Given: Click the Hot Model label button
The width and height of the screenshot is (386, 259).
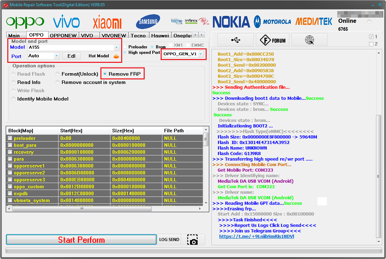Looking at the screenshot, I should (99, 56).
